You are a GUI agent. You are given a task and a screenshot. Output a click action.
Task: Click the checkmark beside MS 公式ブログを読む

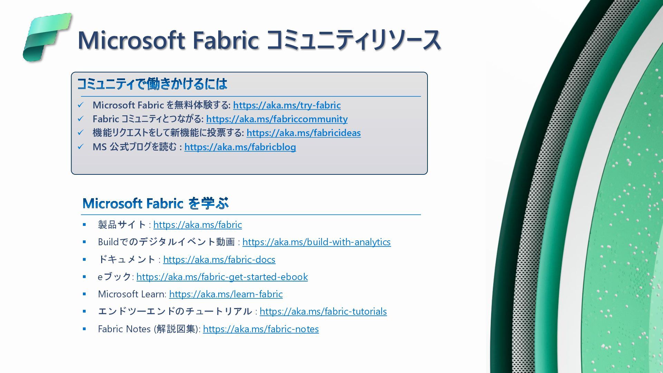[x=80, y=147]
